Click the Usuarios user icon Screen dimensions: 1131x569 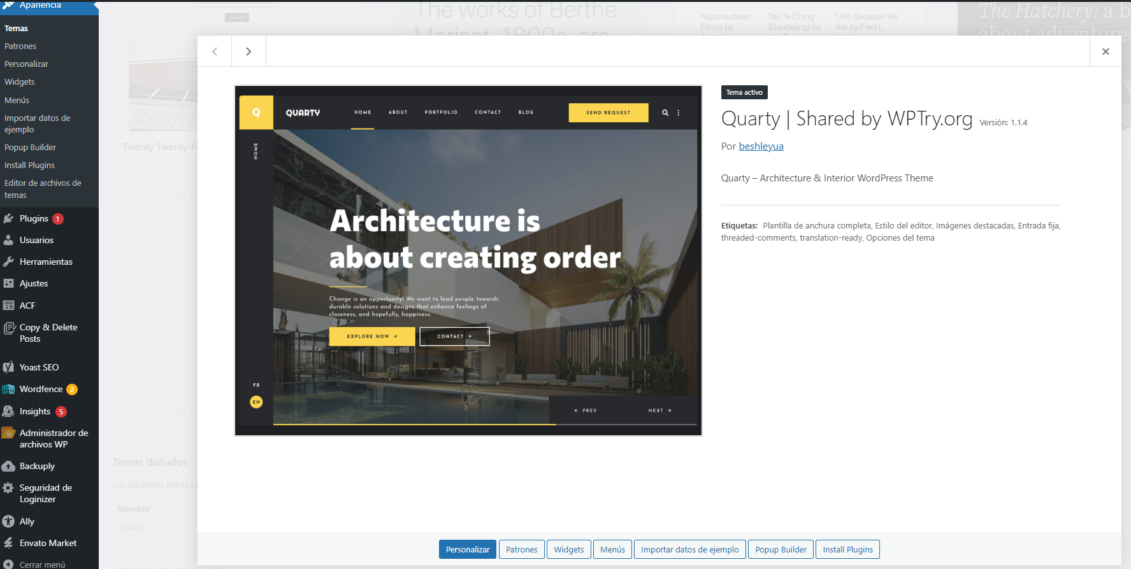pyautogui.click(x=8, y=240)
